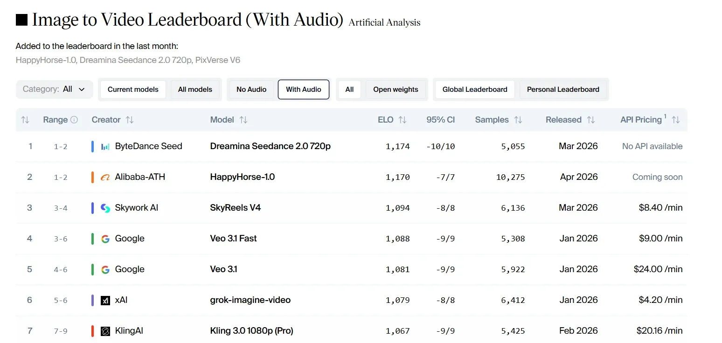The image size is (722, 343).
Task: Click the ELO value 1,067
Action: [x=398, y=331]
